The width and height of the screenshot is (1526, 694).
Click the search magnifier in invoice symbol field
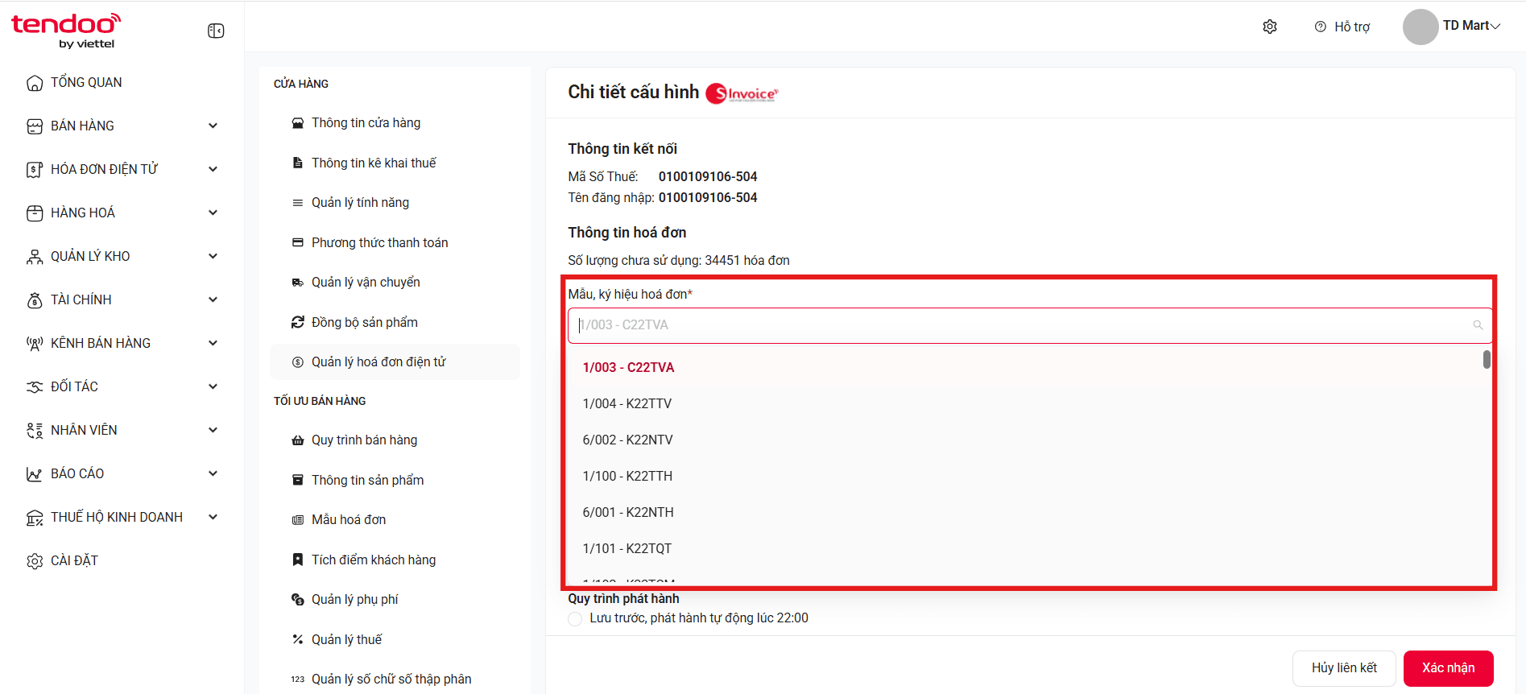(x=1478, y=325)
